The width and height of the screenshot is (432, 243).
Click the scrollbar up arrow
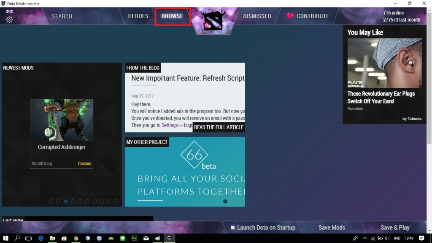click(x=429, y=10)
